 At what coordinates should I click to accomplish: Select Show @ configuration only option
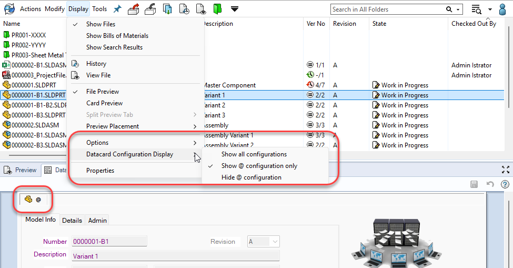point(259,166)
